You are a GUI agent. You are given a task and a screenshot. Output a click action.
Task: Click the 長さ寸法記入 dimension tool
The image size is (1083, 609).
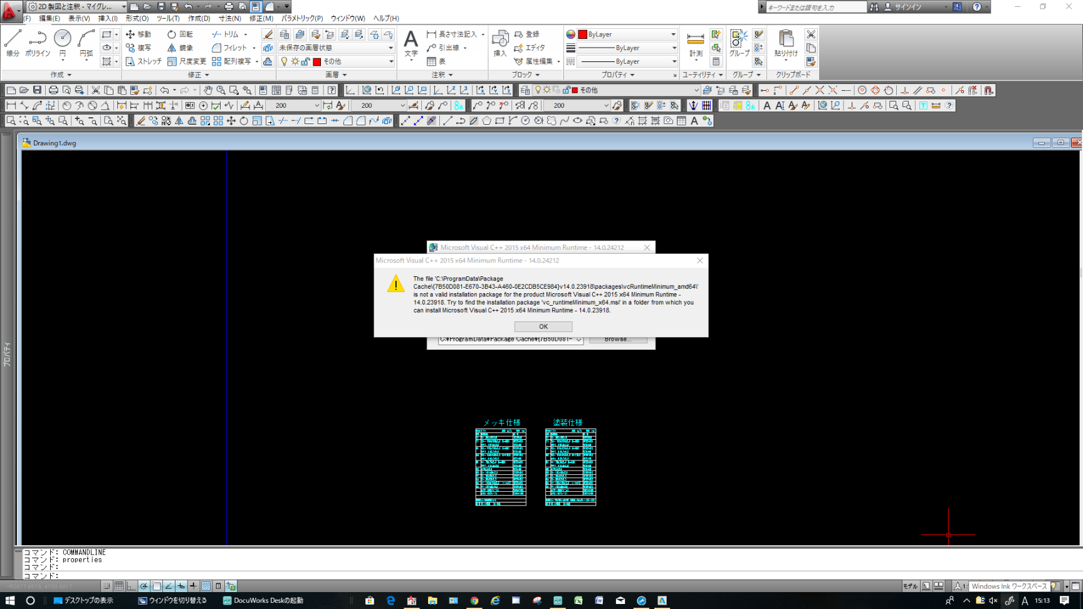point(452,34)
